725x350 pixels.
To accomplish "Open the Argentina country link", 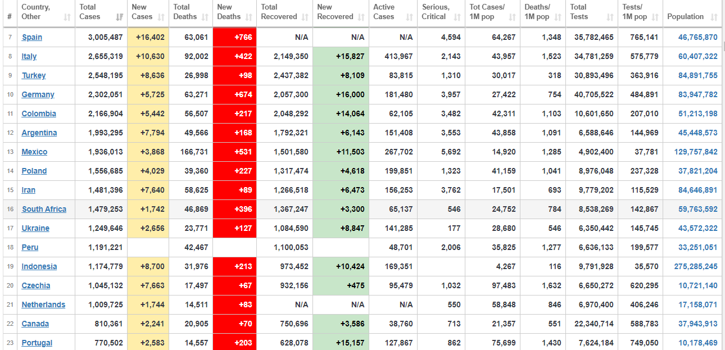I will [39, 133].
